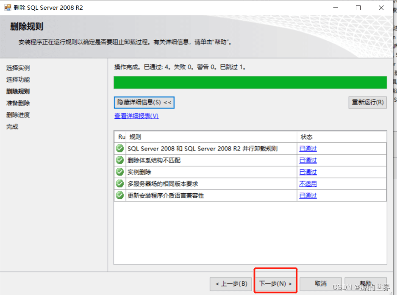Select rule text 实例删除
The width and height of the screenshot is (397, 295).
139,172
